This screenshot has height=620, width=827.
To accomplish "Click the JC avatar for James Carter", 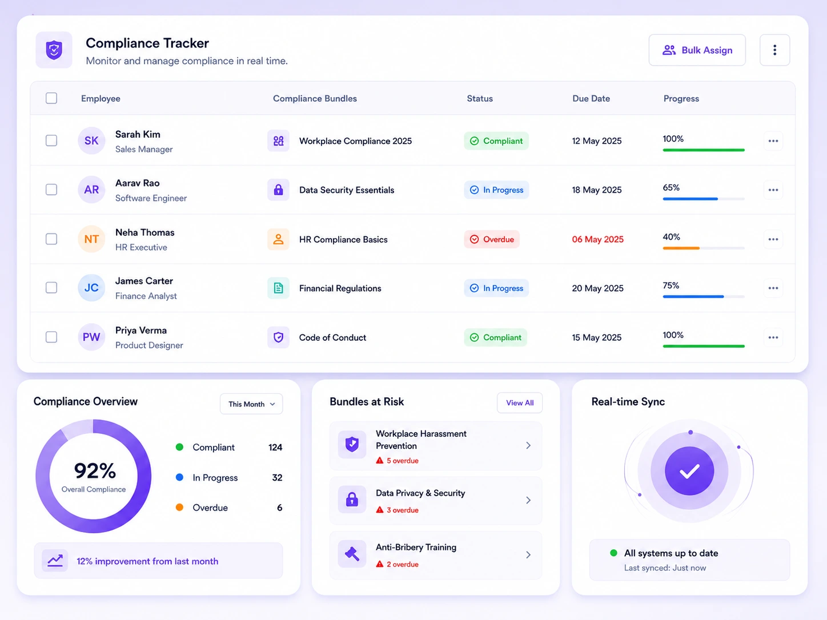I will 91,288.
